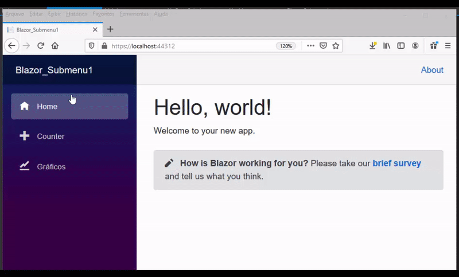This screenshot has width=459, height=277.
Task: Open the Editar menu
Action: [36, 14]
